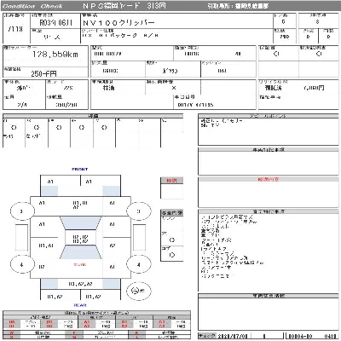Select vehicle name "NV100クリッパー"

(x=118, y=23)
